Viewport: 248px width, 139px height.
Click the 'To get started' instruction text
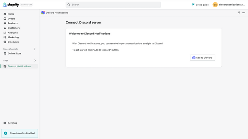click(95, 50)
